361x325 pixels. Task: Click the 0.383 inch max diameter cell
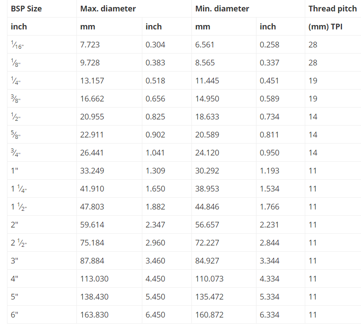[167, 63]
